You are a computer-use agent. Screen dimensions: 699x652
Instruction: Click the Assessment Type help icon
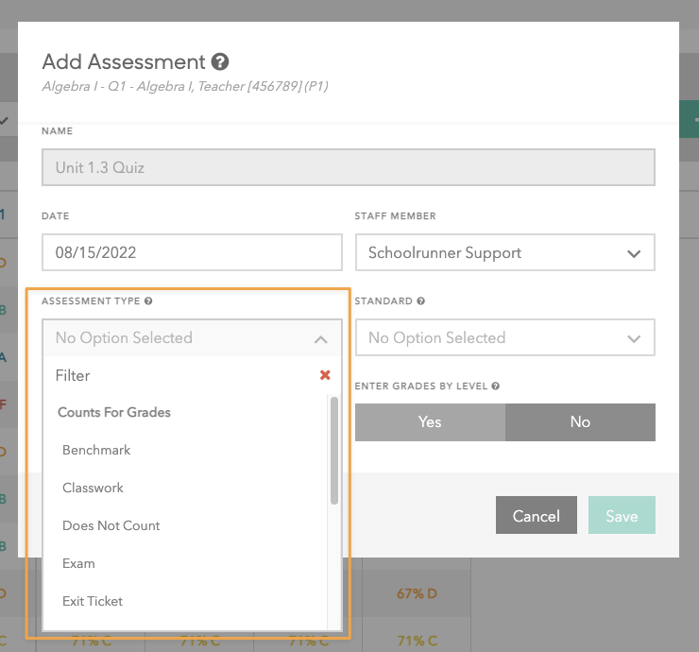click(x=148, y=301)
